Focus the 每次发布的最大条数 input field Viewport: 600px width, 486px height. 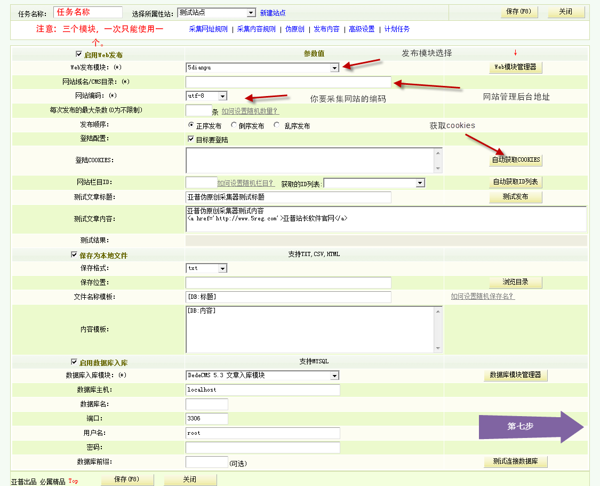[x=198, y=110]
